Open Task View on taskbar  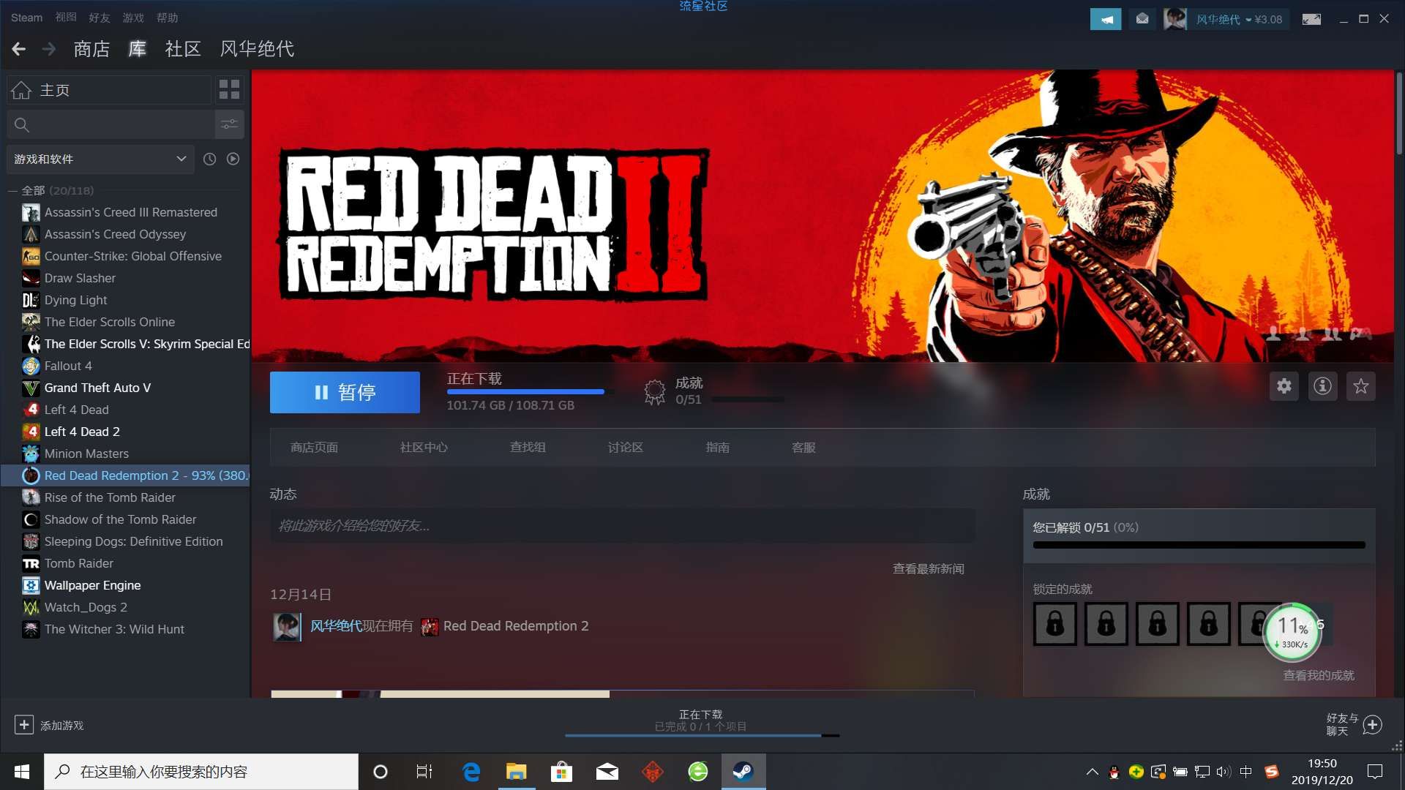click(424, 772)
